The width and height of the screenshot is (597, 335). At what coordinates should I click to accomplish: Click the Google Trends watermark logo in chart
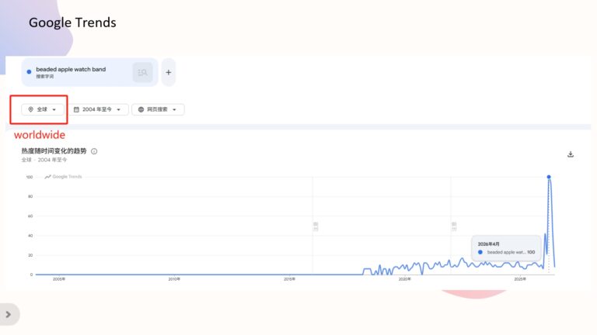63,177
